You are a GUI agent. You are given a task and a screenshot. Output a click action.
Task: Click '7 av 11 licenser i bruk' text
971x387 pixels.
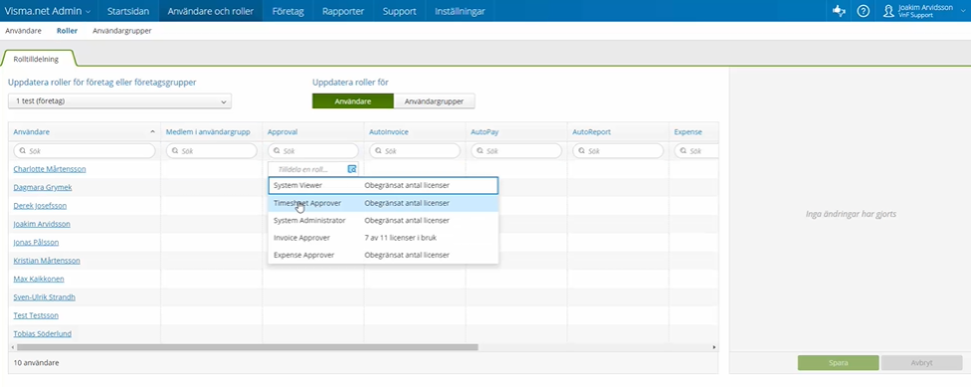tap(402, 238)
